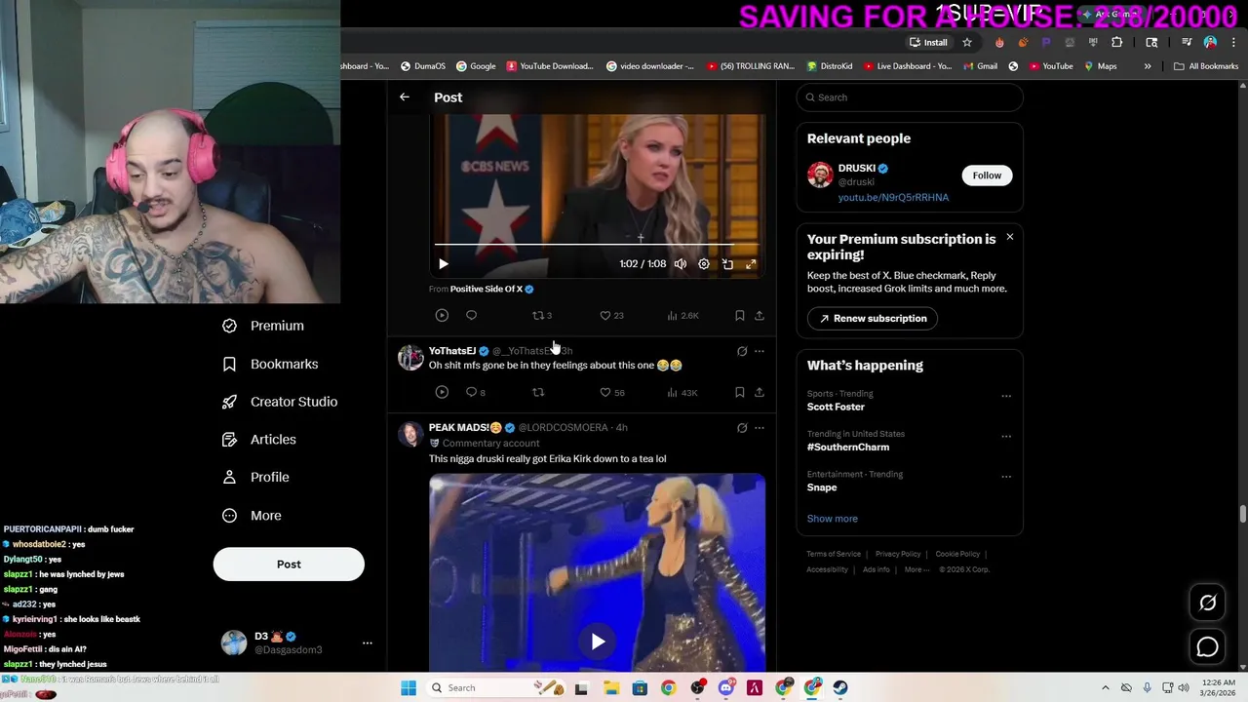Open Grok icon on PEAK MADS post
Screen dimensions: 1248x702
tap(742, 428)
